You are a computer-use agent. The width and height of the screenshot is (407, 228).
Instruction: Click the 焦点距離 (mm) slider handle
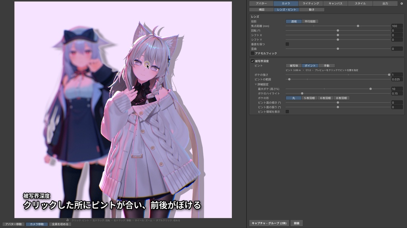358,26
